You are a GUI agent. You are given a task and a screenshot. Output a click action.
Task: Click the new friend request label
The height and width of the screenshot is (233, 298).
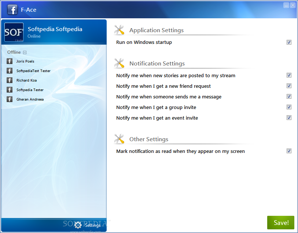[x=163, y=86]
